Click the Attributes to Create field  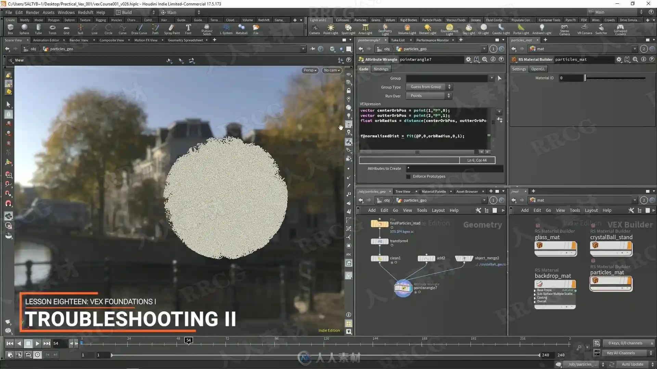[455, 168]
